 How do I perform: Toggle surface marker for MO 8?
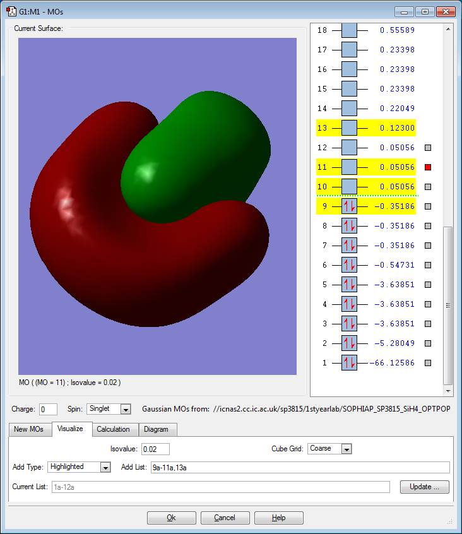(428, 226)
